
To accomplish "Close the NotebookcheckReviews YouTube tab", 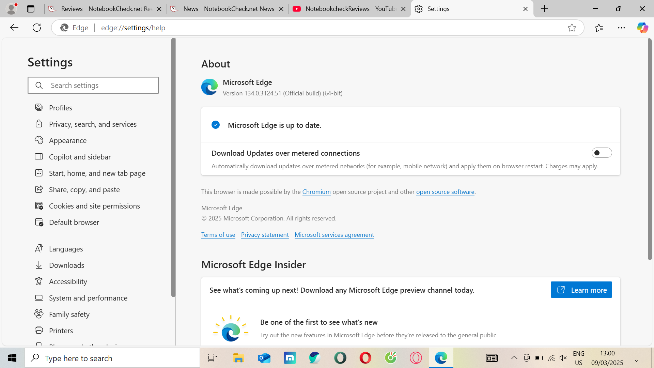I will coord(404,9).
